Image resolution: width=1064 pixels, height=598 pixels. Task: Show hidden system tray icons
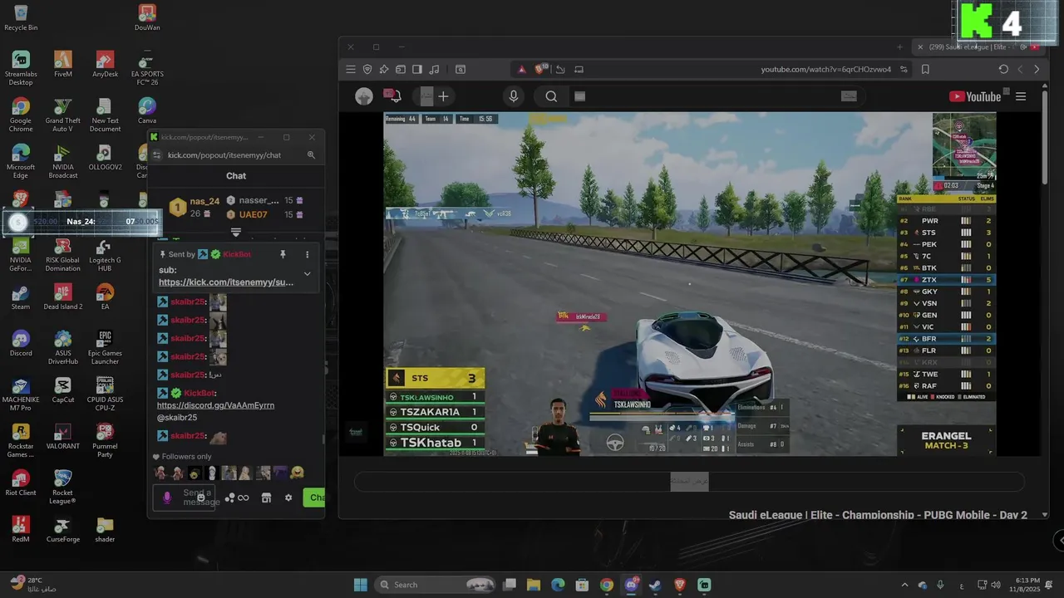[904, 585]
